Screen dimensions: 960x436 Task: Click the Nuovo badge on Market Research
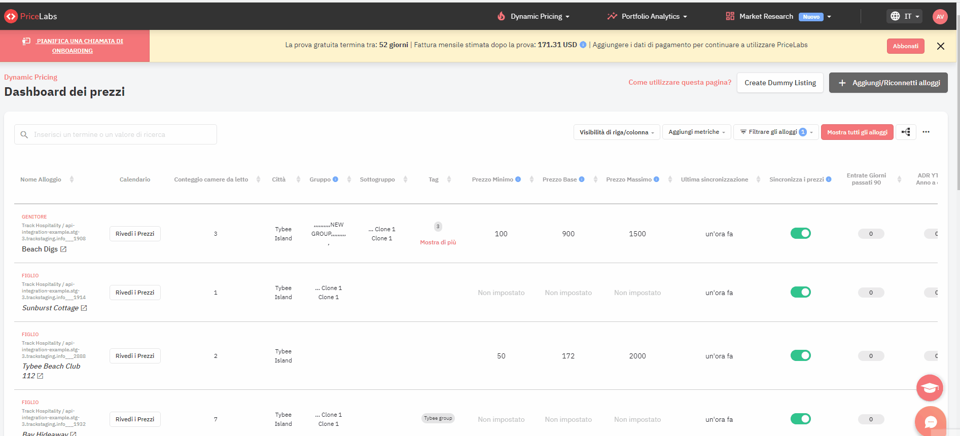coord(811,17)
